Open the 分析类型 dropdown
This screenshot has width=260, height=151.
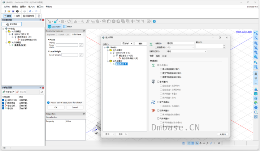pyautogui.click(x=205, y=51)
